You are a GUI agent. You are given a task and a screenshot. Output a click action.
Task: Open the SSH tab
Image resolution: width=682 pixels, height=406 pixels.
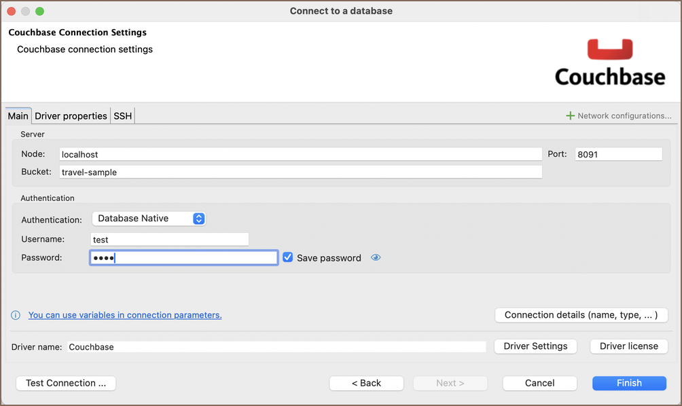coord(123,116)
